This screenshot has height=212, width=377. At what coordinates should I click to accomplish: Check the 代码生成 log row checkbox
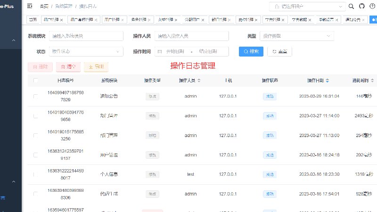(36, 194)
